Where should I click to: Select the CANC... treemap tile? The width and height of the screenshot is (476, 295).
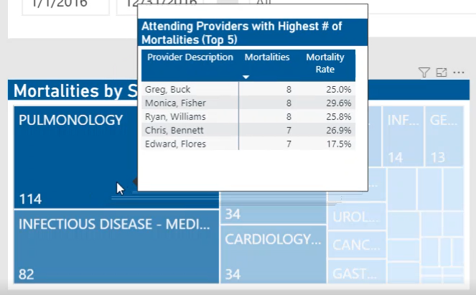pyautogui.click(x=357, y=245)
